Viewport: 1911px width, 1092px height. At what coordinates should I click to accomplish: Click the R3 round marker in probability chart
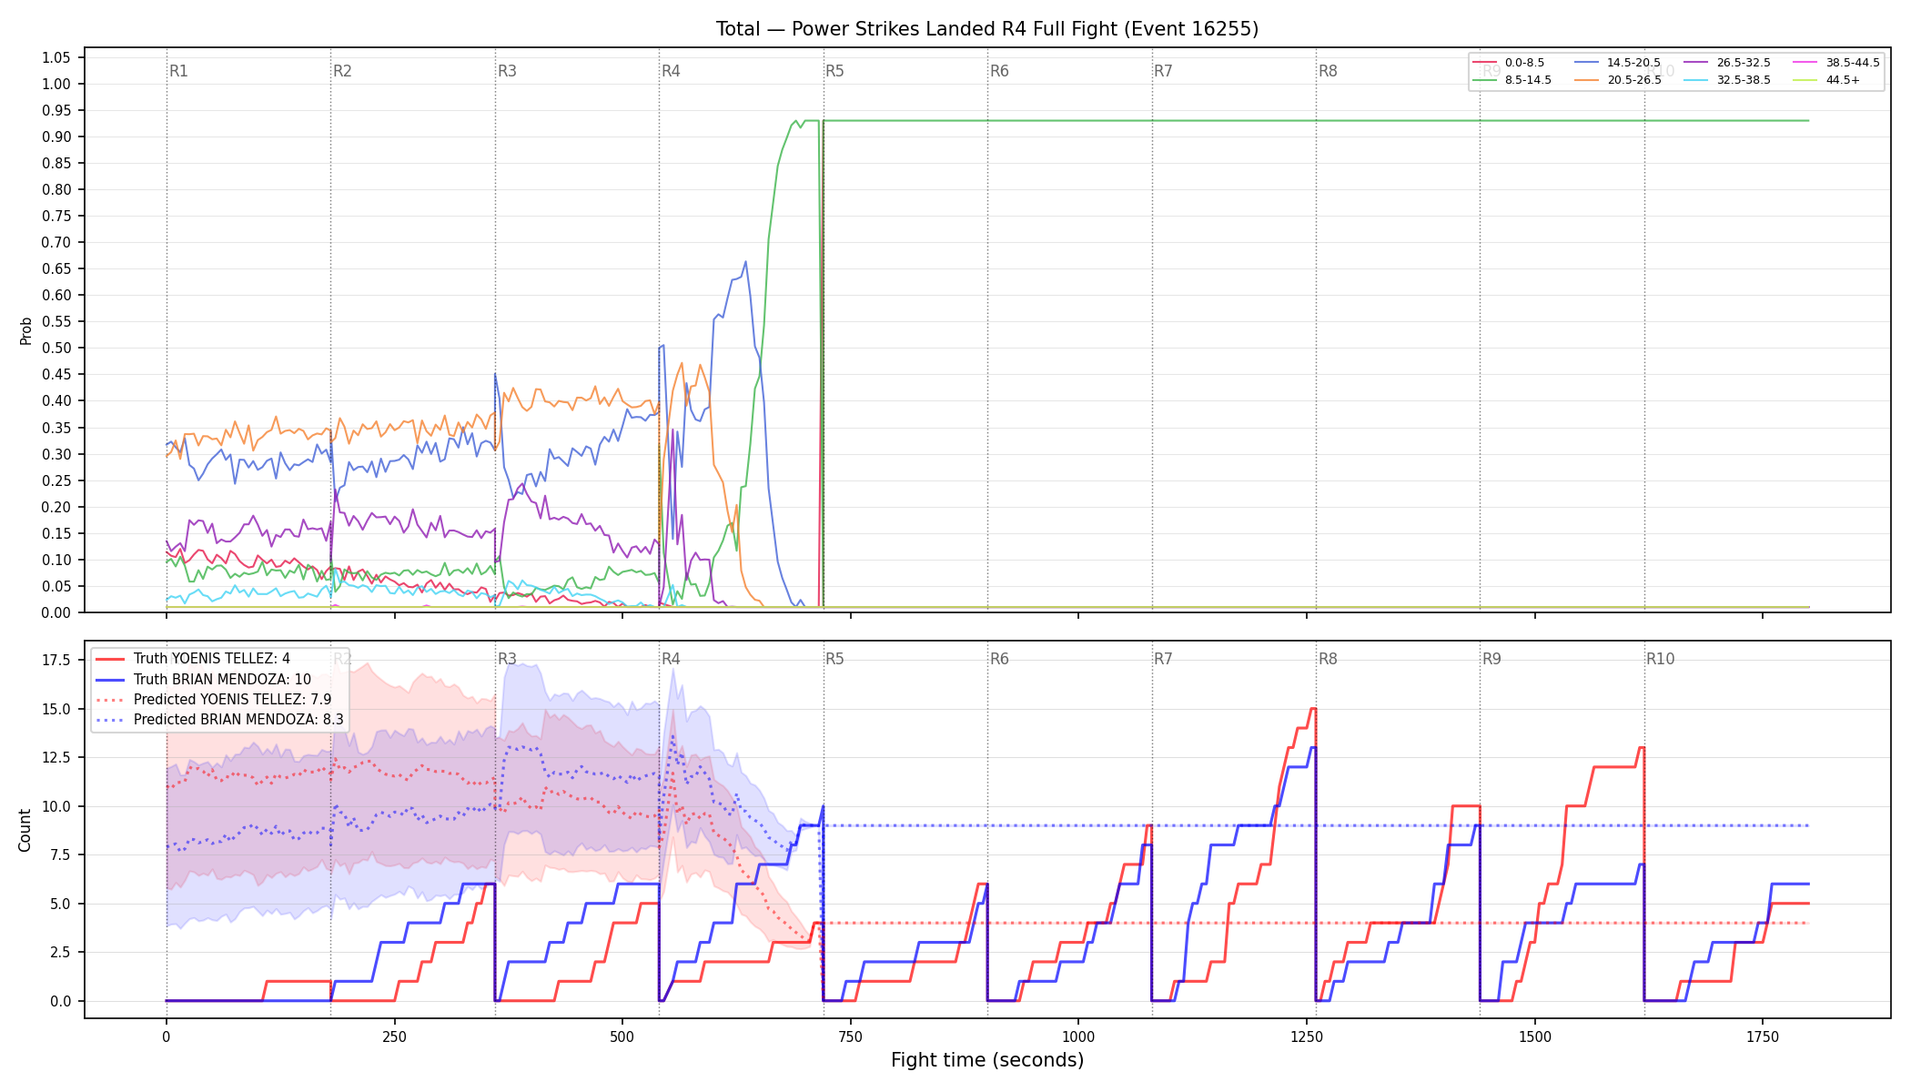[507, 71]
